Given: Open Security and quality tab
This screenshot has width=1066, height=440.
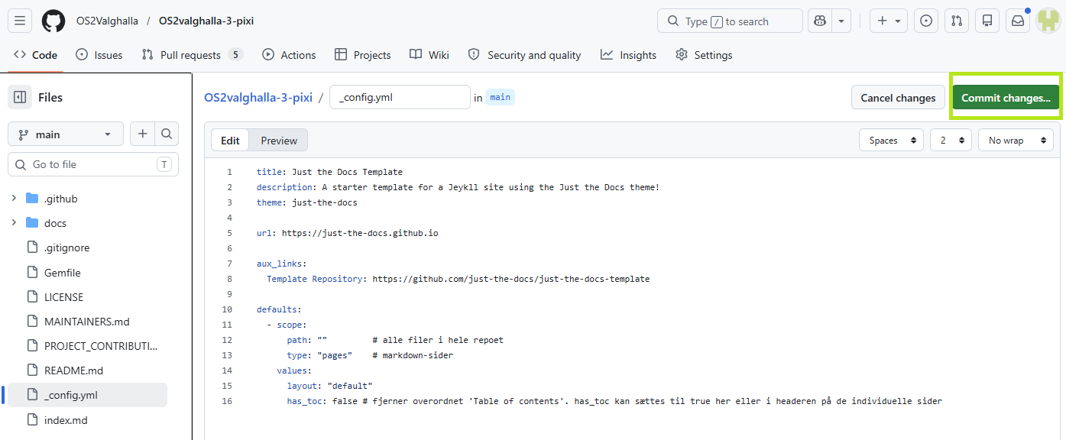Looking at the screenshot, I should point(524,55).
